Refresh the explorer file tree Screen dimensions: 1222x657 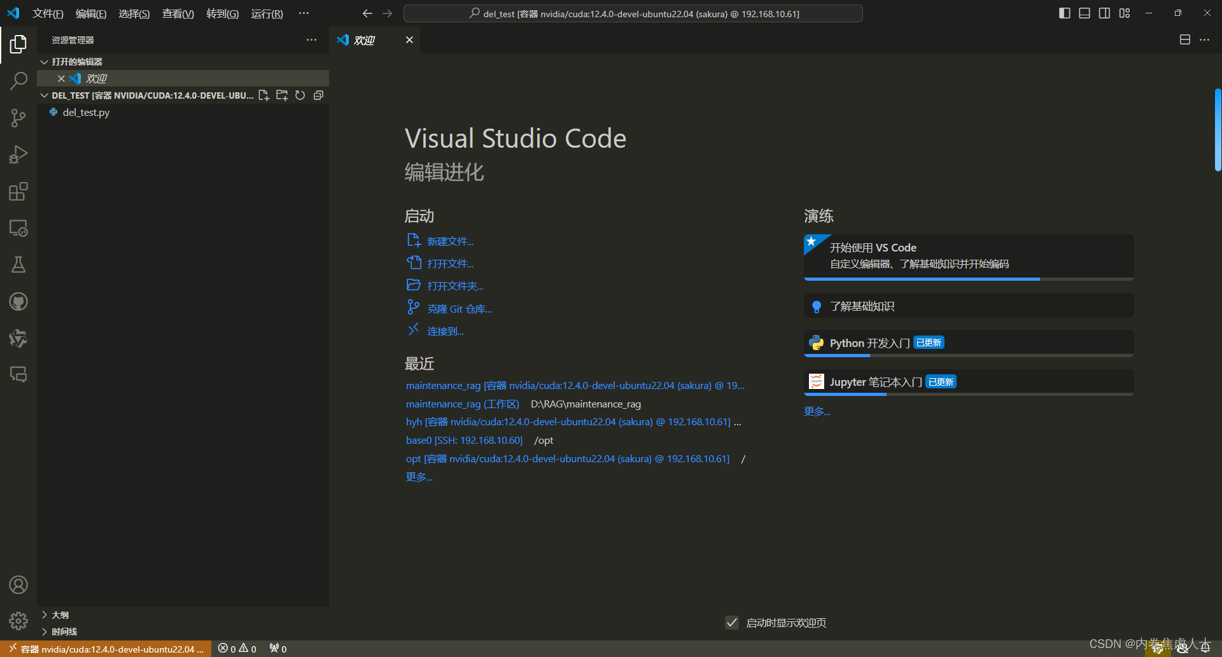point(300,95)
